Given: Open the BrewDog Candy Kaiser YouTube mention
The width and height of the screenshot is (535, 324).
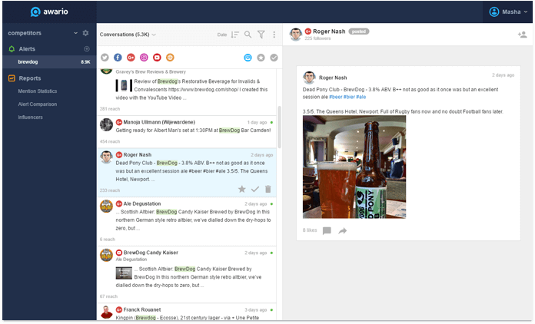Looking at the screenshot, I should (x=187, y=274).
